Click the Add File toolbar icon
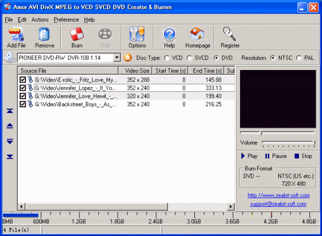 click(16, 34)
